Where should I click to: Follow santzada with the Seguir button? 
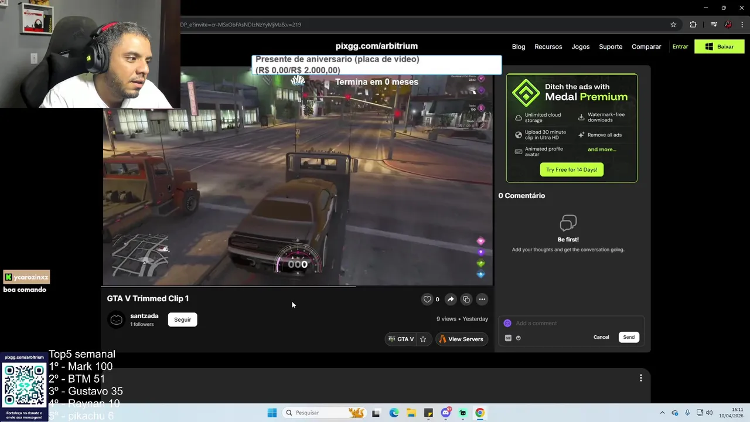click(182, 319)
